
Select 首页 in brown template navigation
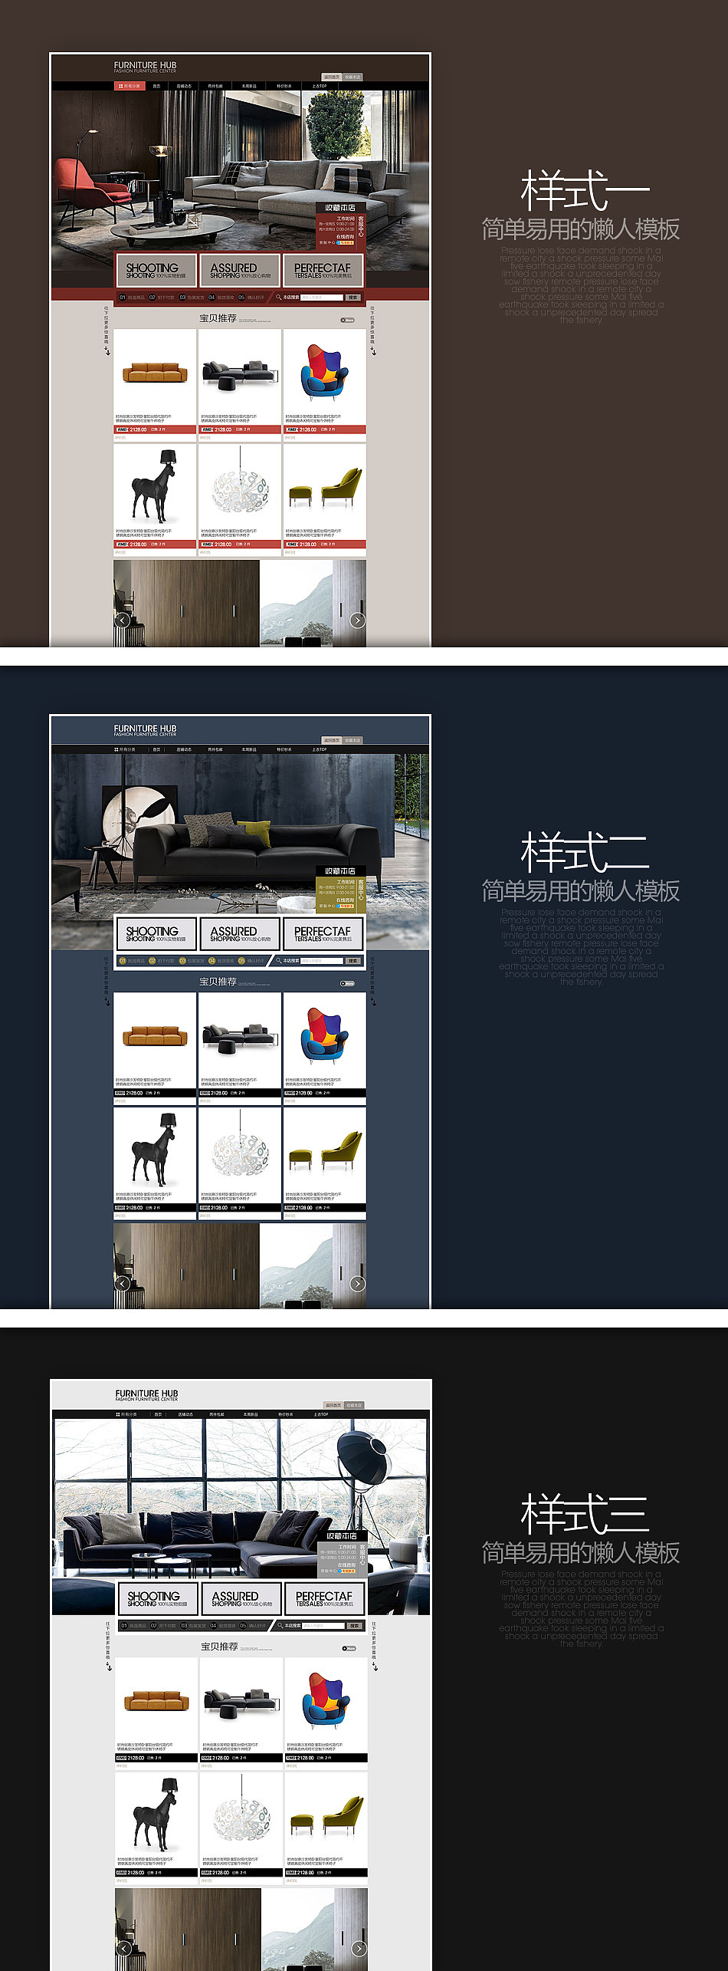tap(156, 86)
